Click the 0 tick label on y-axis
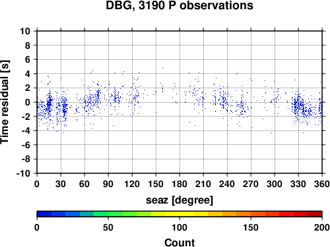Image resolution: width=330 pixels, height=247 pixels. click(x=28, y=102)
